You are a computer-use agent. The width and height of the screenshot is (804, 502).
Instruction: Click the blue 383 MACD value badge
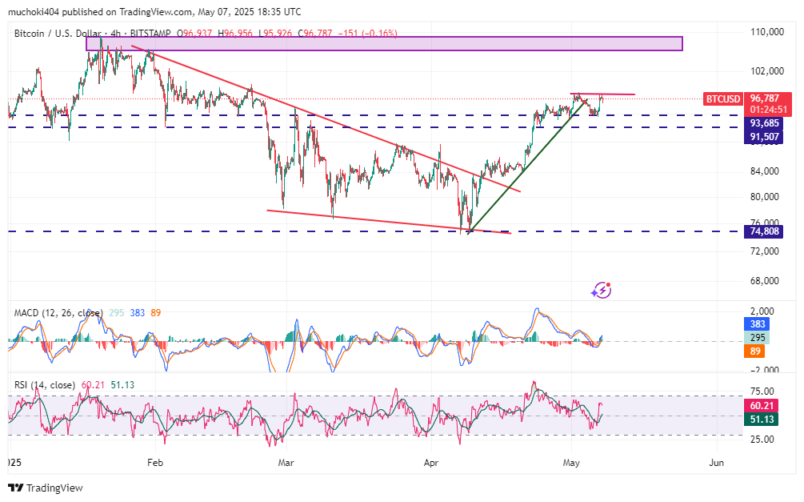[x=757, y=324]
